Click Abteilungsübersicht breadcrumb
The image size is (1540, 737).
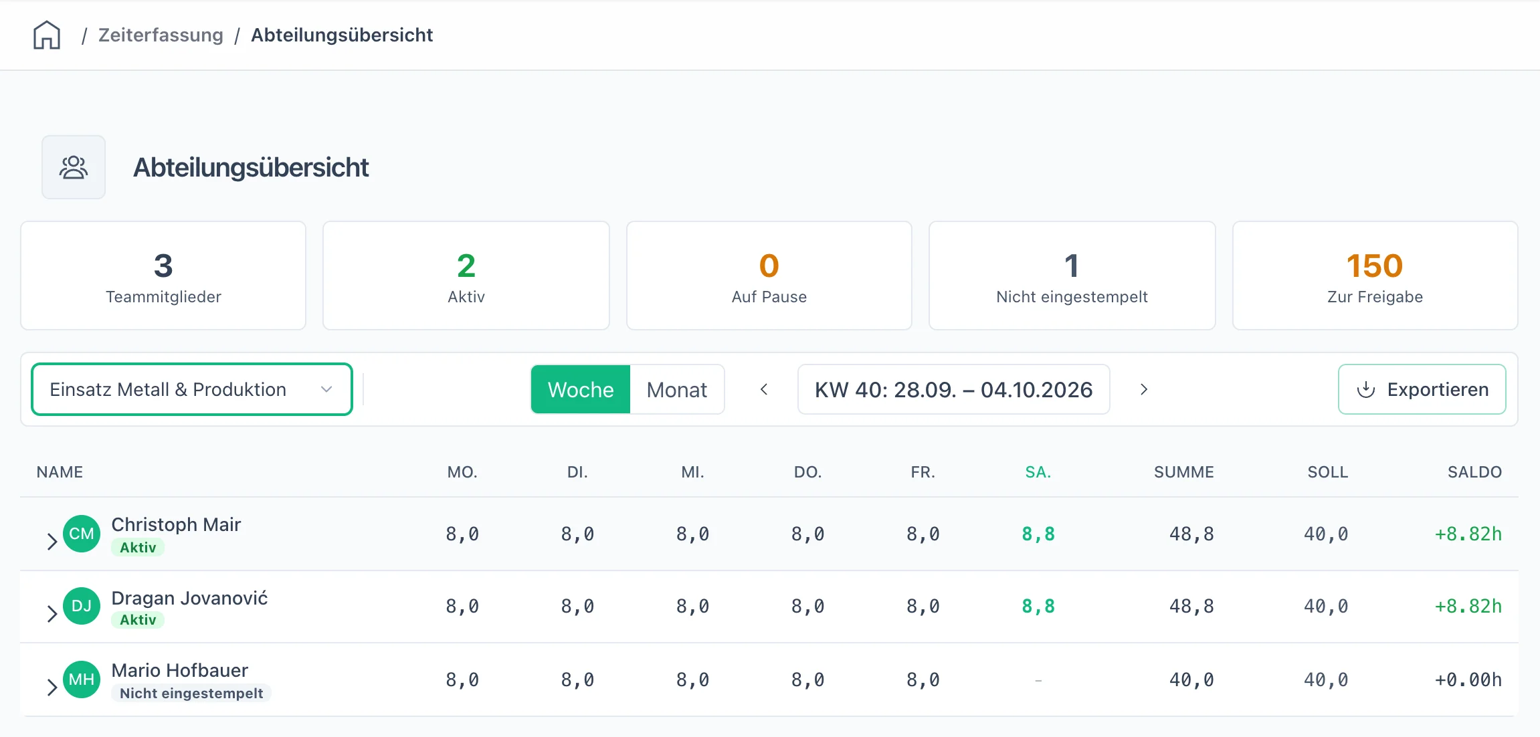coord(342,35)
